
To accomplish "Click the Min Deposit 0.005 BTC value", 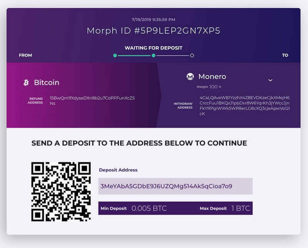I will (149, 208).
